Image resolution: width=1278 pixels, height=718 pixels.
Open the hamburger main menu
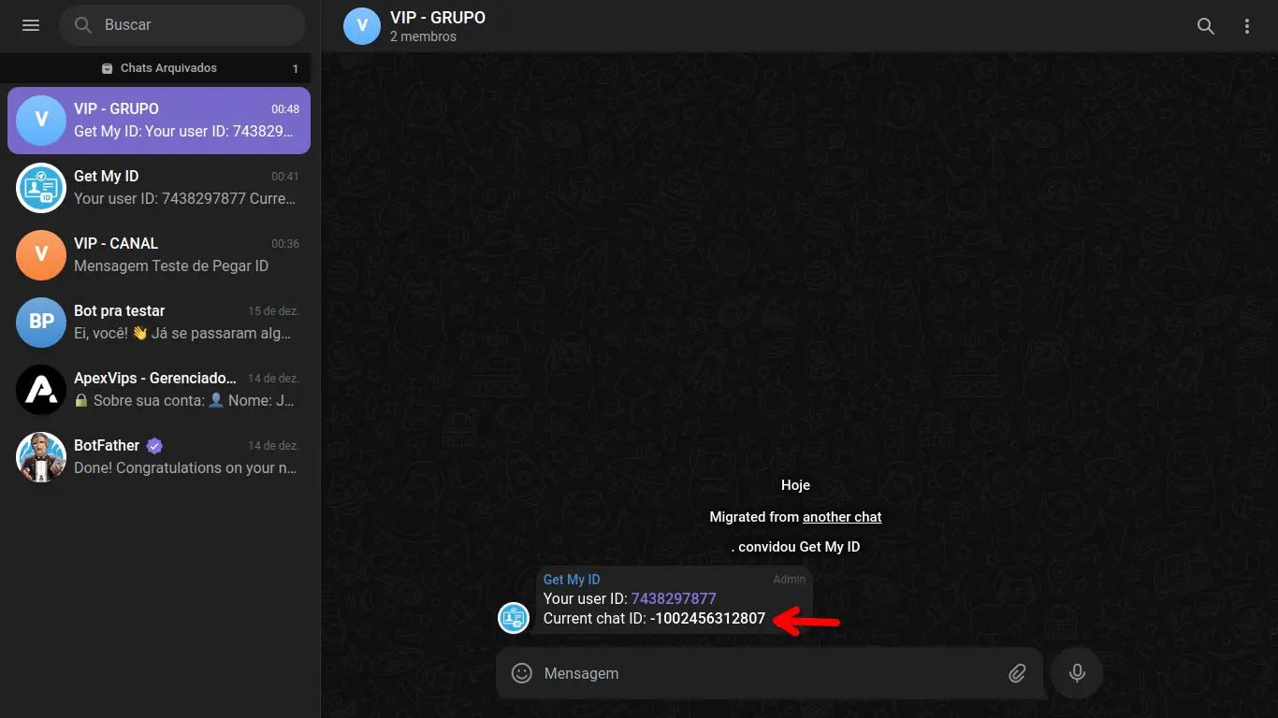click(31, 25)
